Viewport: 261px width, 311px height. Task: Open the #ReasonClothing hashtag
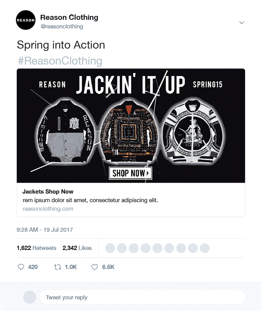[60, 61]
